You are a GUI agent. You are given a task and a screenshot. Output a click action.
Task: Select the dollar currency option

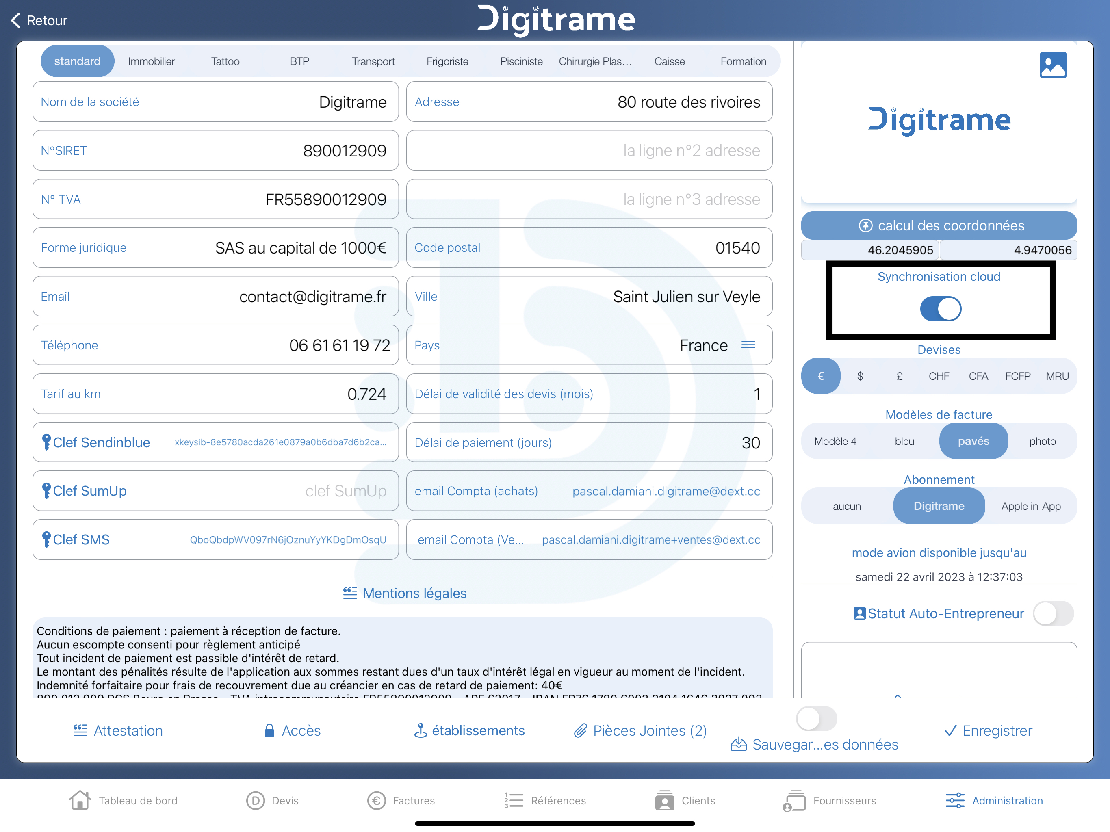coord(860,376)
